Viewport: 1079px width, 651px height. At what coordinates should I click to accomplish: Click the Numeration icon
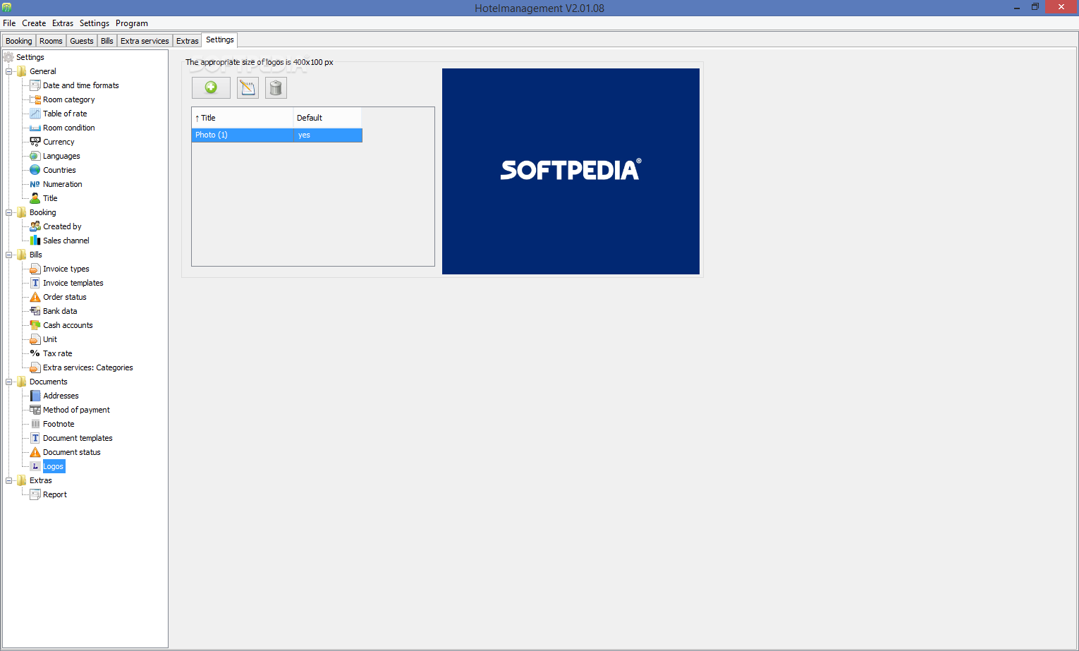coord(35,184)
